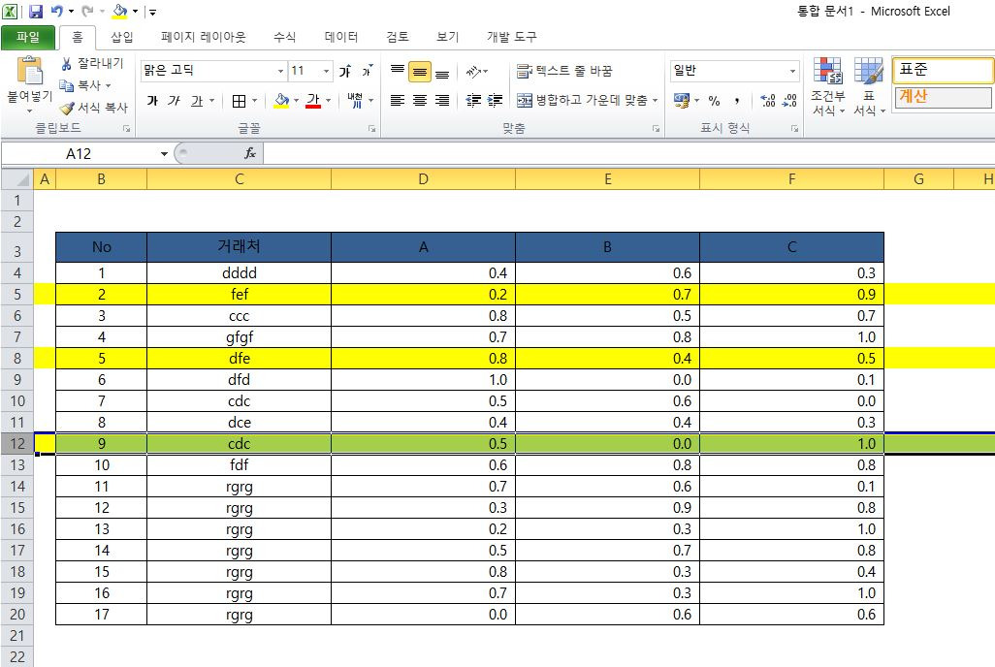995x667 pixels.
Task: Align text right
Action: point(442,100)
